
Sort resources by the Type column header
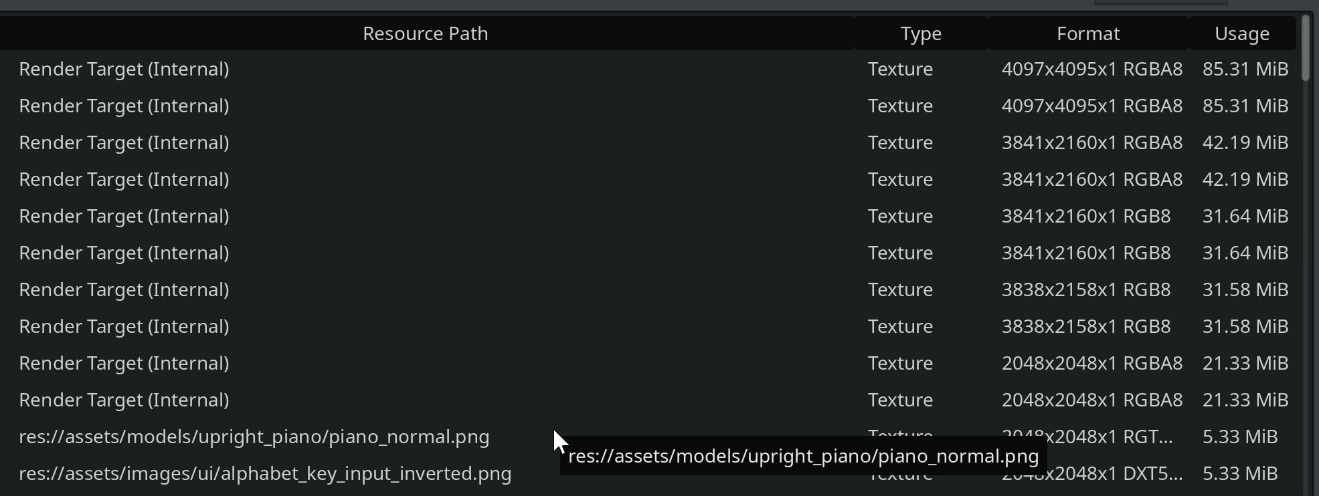click(x=921, y=33)
